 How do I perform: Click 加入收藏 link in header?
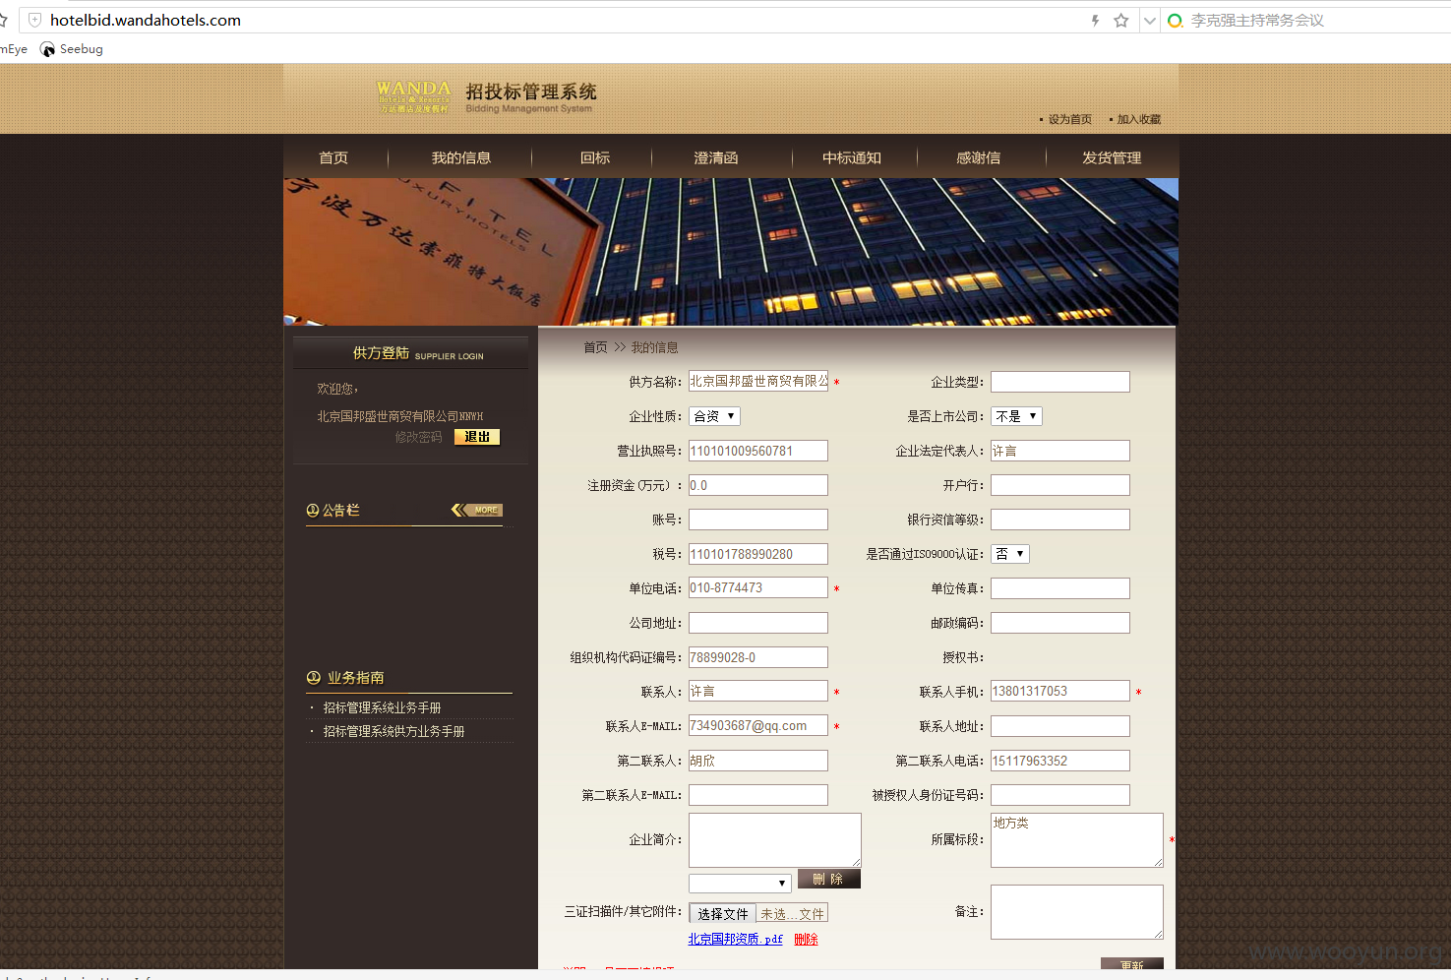(1138, 119)
